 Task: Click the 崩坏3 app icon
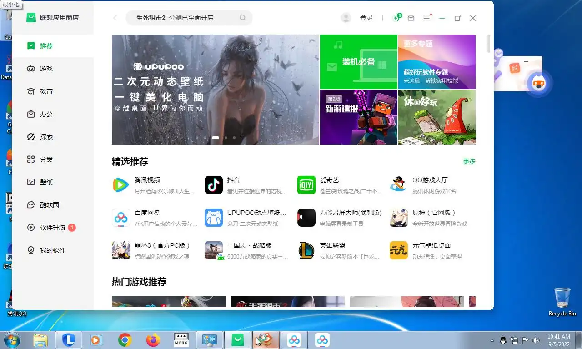tap(121, 250)
